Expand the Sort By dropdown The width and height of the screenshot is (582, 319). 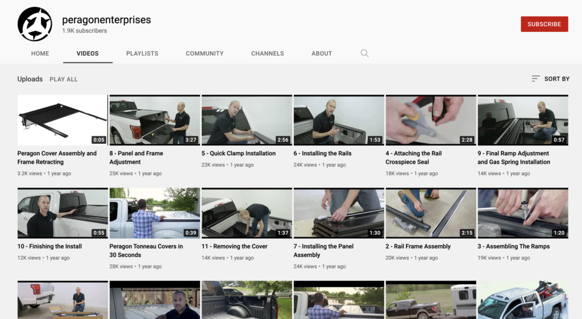pyautogui.click(x=550, y=78)
